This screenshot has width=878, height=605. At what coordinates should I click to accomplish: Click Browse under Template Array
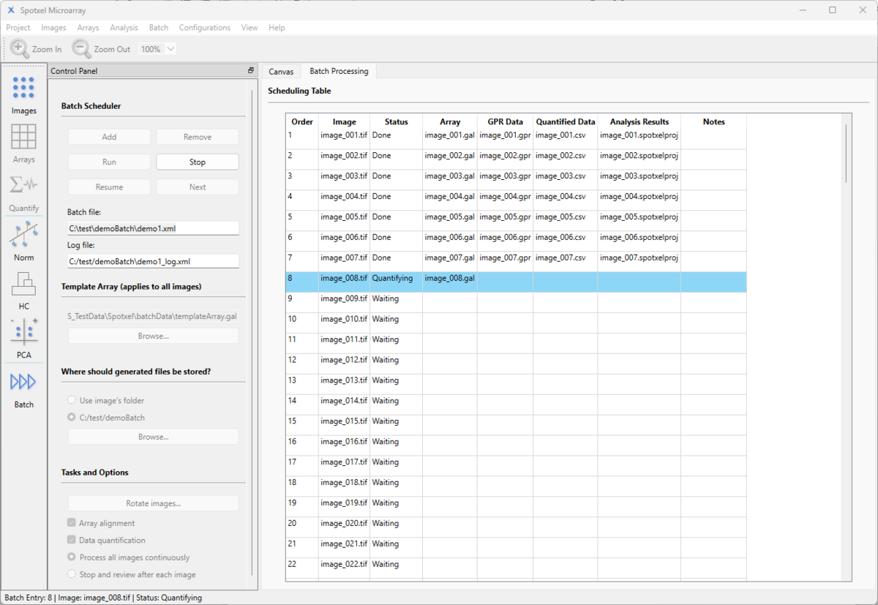[154, 336]
